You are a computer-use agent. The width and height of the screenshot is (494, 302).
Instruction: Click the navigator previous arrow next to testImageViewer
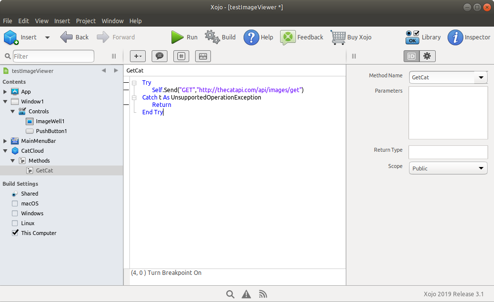pos(104,71)
